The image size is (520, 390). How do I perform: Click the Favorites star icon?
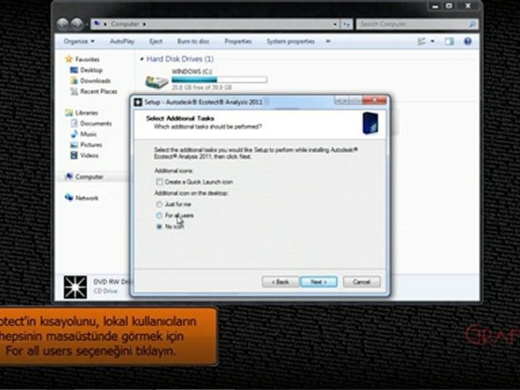point(69,59)
